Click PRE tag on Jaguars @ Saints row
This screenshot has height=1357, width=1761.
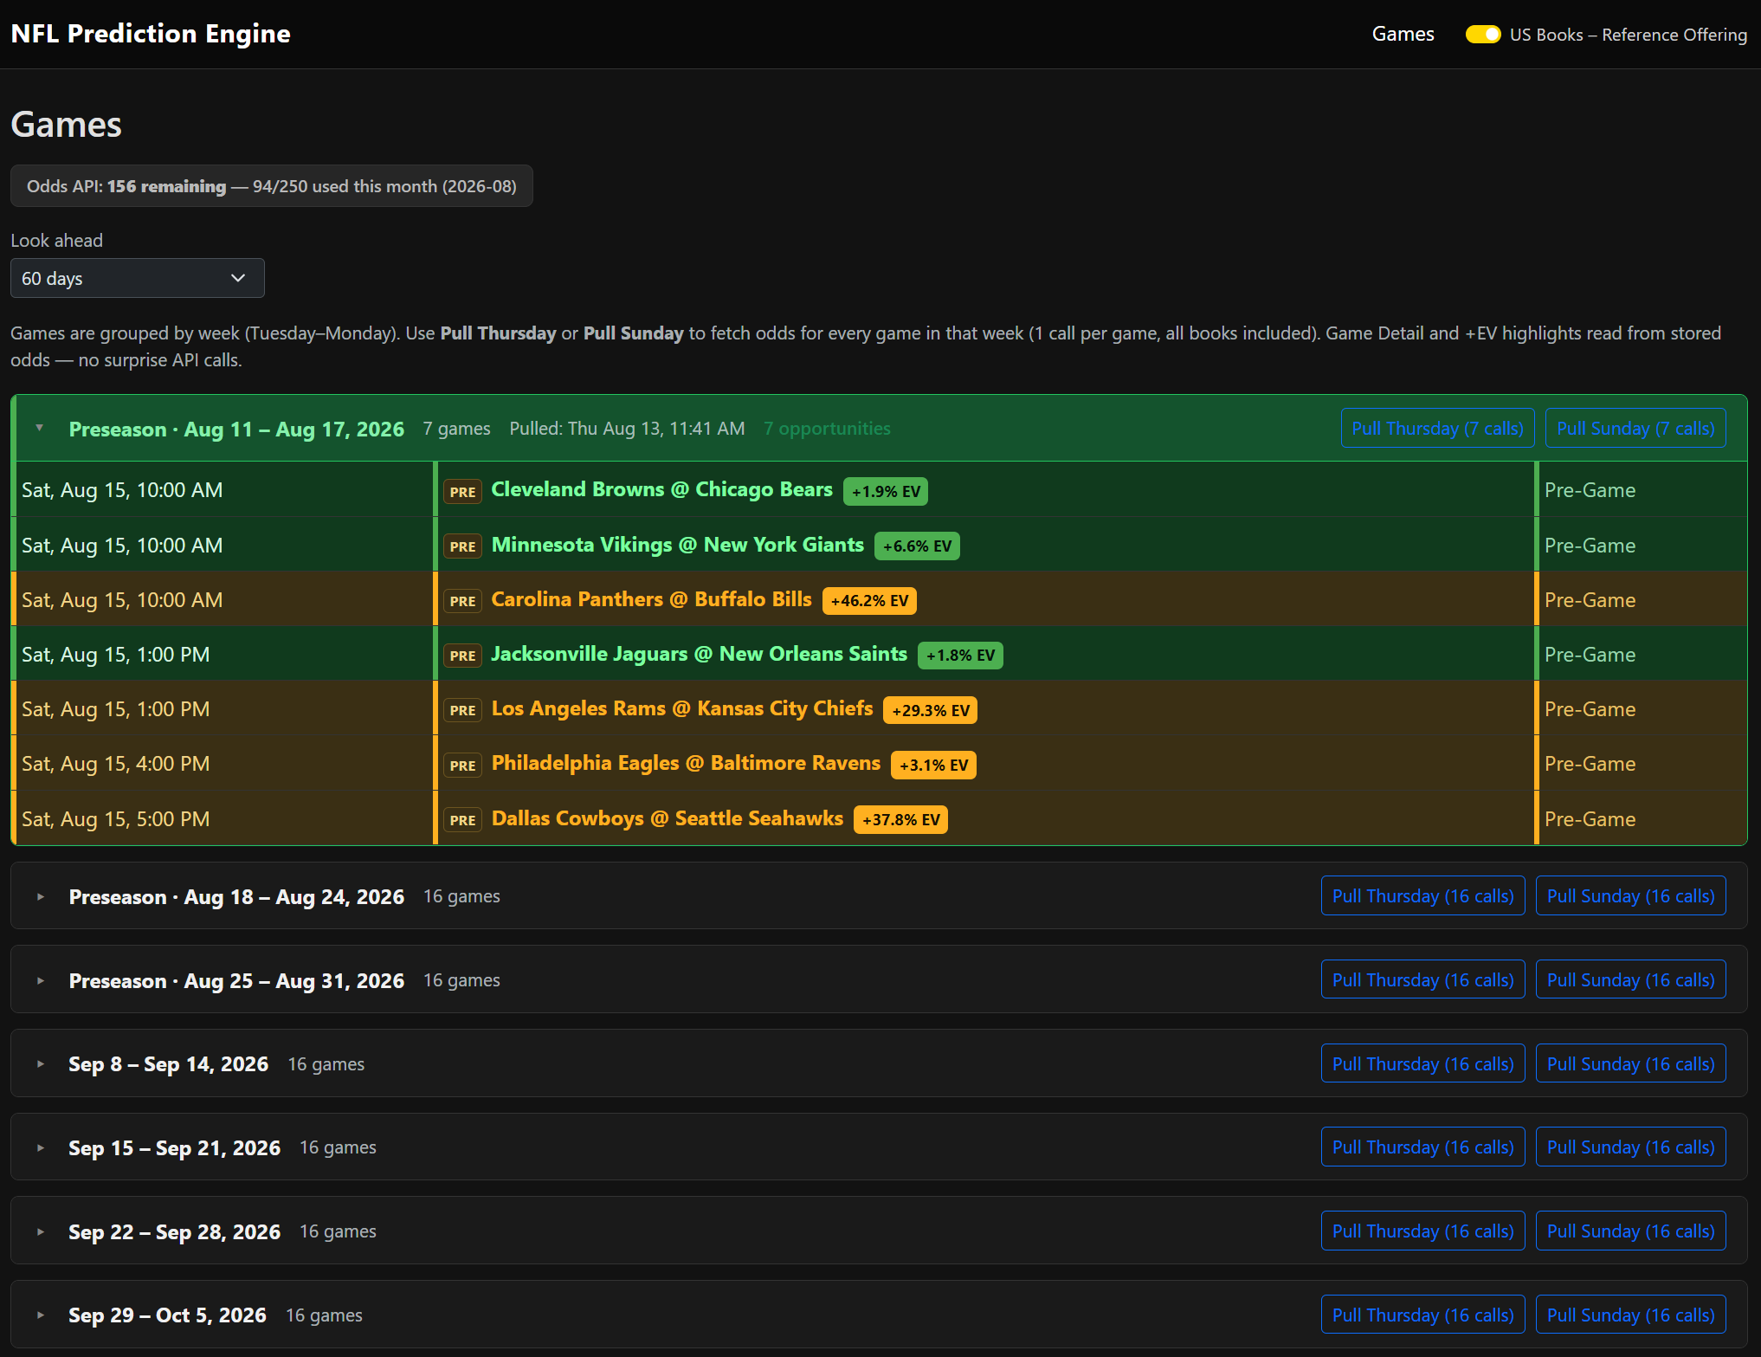coord(462,656)
